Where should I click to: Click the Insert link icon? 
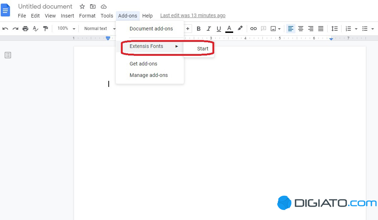[253, 29]
